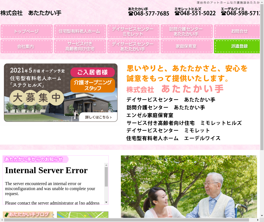Select the 訪問介護センター あたたかい手 menu item
Screen dimensions: 264x222
point(186,31)
